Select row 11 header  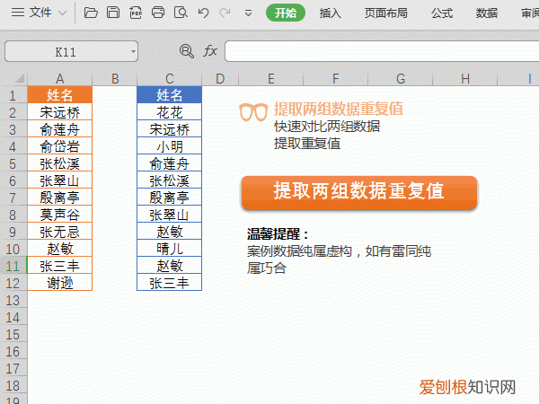click(13, 266)
